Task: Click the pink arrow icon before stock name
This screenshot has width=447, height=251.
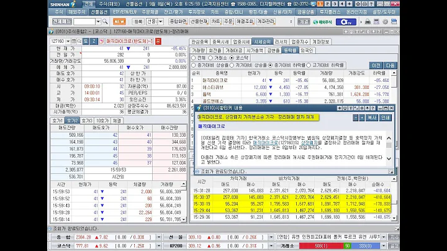Action: point(101,42)
